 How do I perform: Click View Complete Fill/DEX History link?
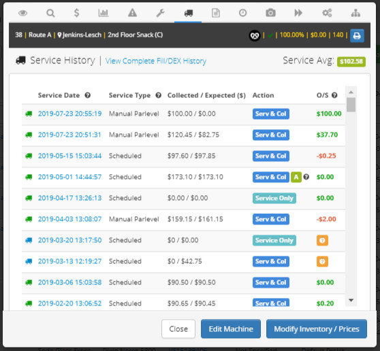[x=155, y=61]
